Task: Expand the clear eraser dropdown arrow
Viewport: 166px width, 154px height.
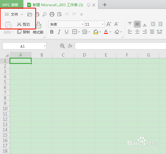Action: [121, 32]
